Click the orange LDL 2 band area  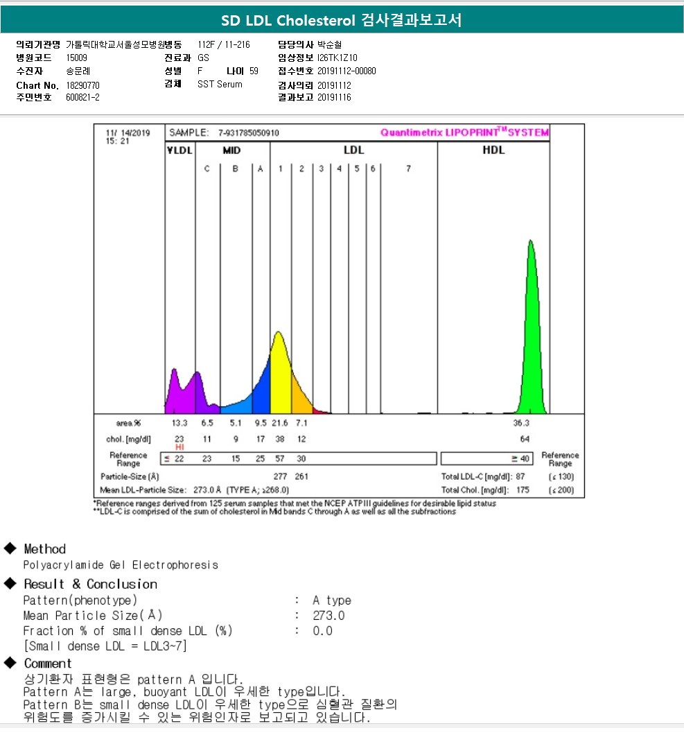[x=301, y=397]
